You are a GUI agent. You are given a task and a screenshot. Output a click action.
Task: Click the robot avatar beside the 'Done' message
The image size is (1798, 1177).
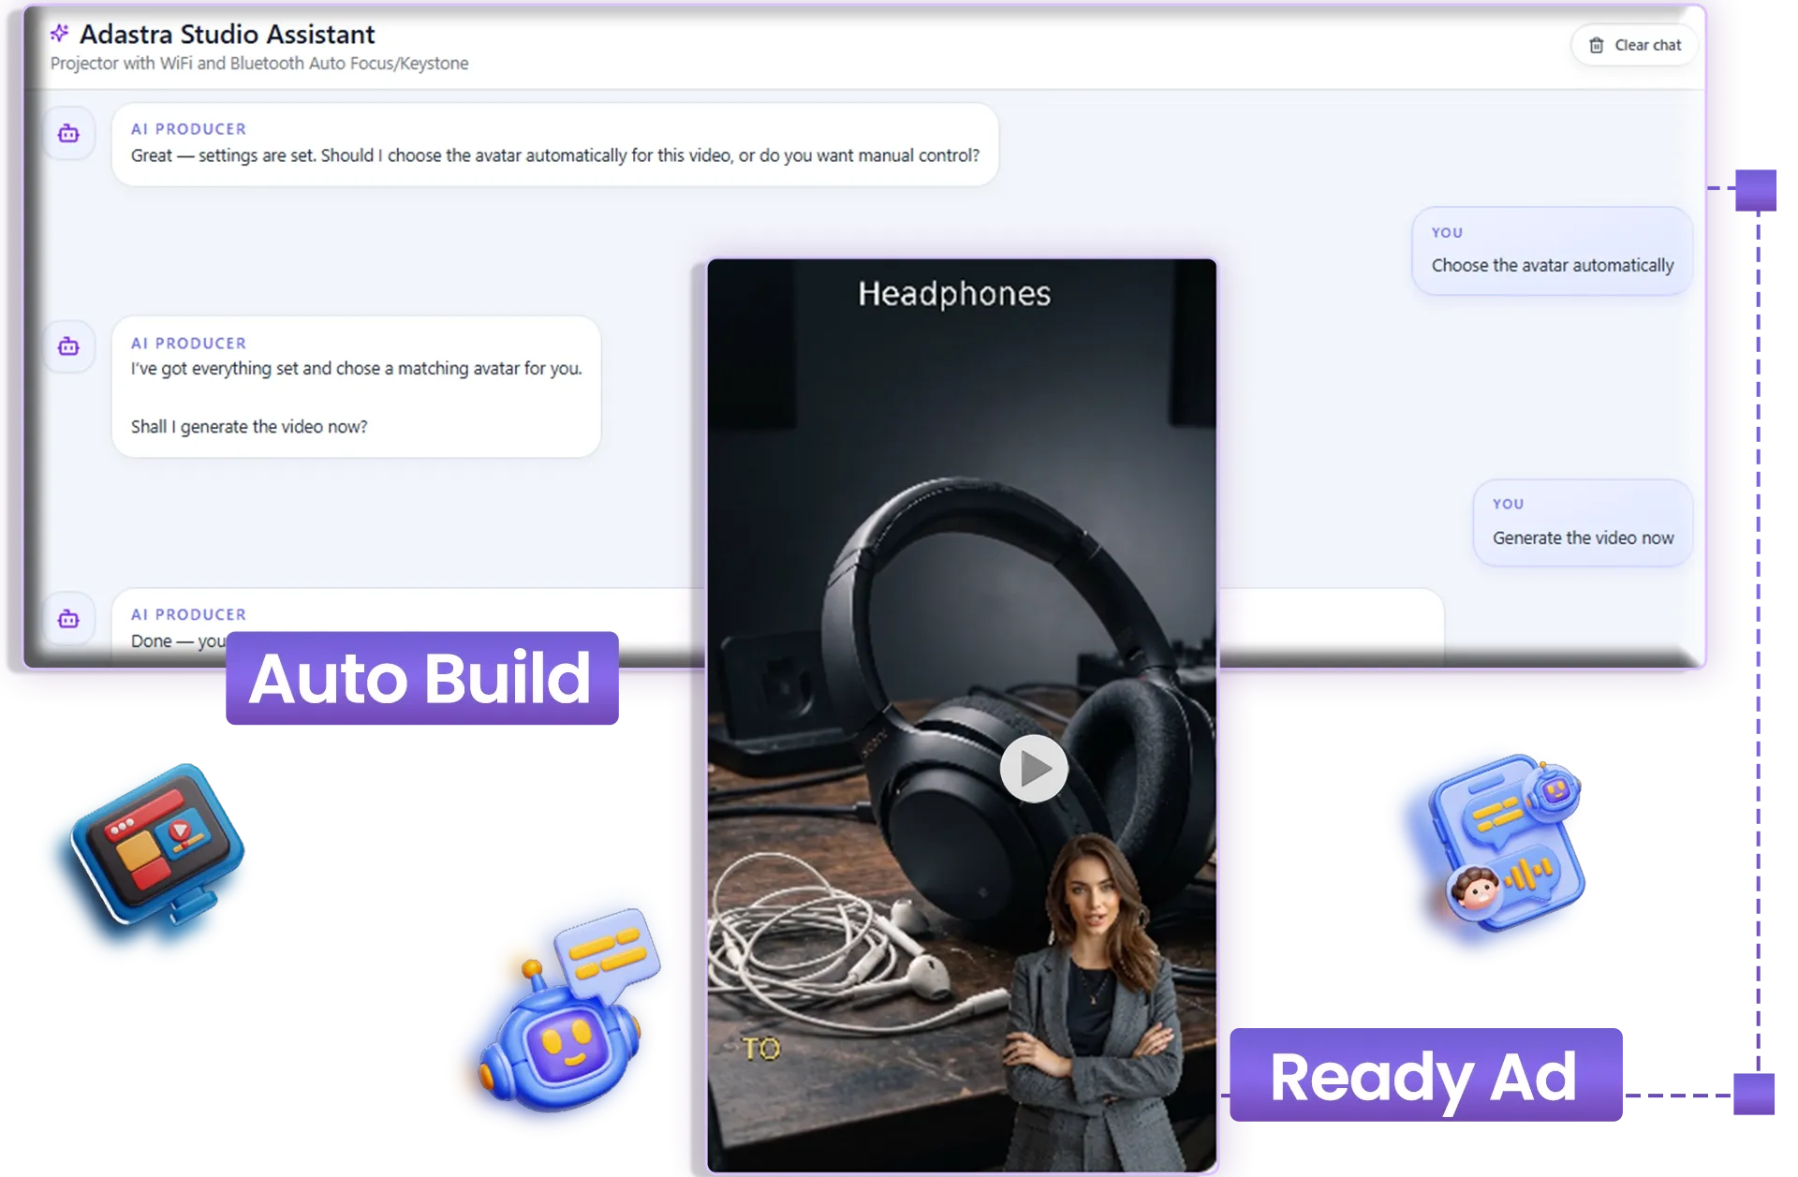(x=68, y=619)
